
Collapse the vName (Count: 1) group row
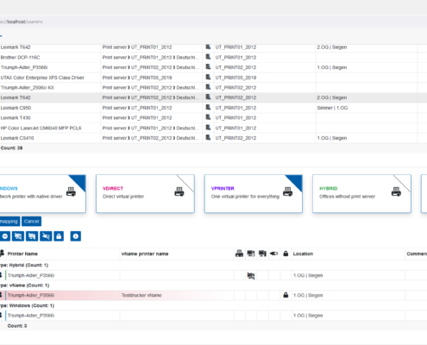pos(213,285)
